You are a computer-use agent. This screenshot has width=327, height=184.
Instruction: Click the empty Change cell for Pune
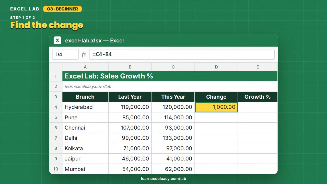coord(216,118)
